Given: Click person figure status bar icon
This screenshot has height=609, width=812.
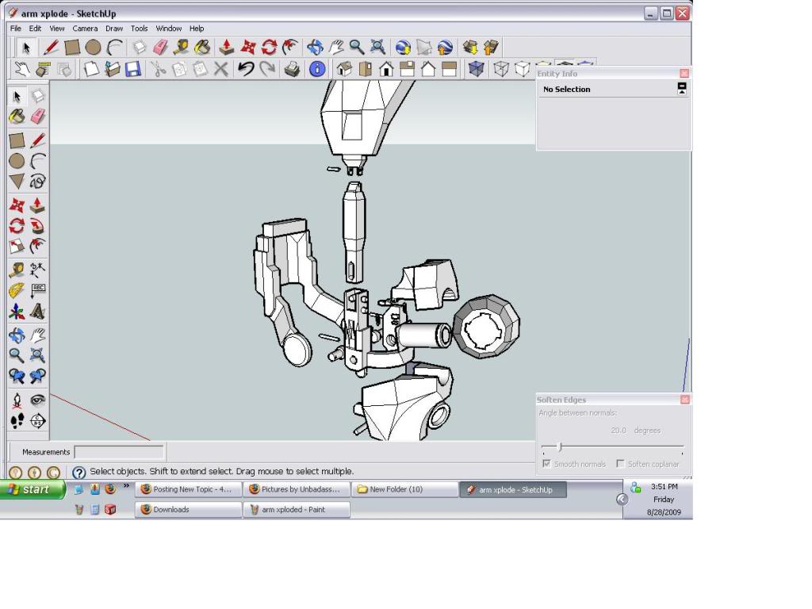Looking at the screenshot, I should click(34, 473).
